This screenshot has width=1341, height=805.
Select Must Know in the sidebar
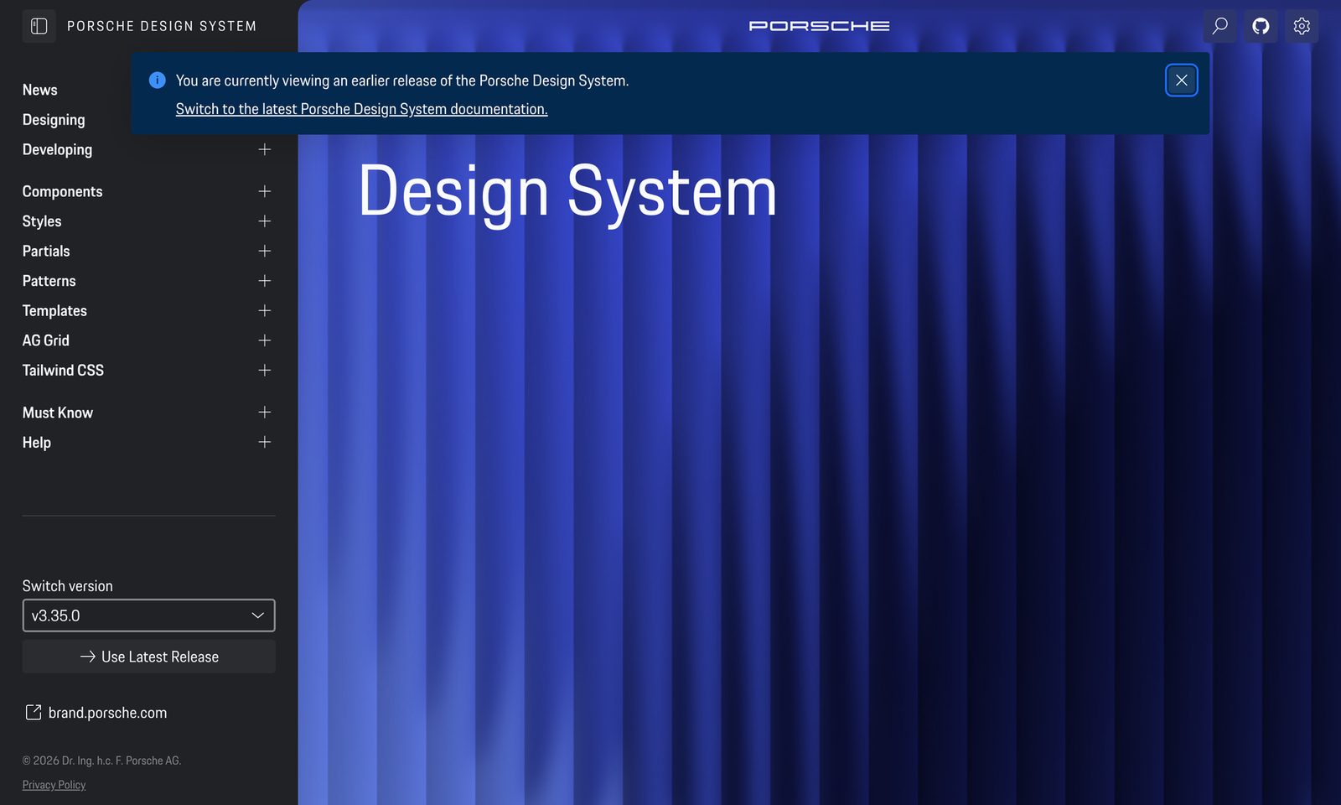point(58,413)
